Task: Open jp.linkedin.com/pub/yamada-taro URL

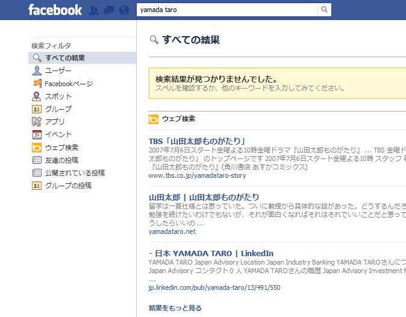Action: (x=214, y=287)
